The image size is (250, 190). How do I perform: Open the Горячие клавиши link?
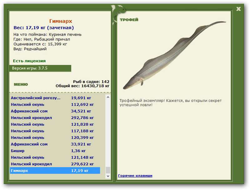tap(135, 176)
